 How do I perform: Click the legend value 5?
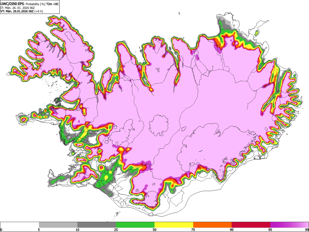[x=39, y=230]
